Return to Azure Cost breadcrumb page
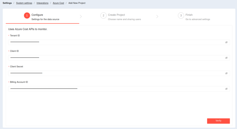237x129 pixels. coord(58,3)
